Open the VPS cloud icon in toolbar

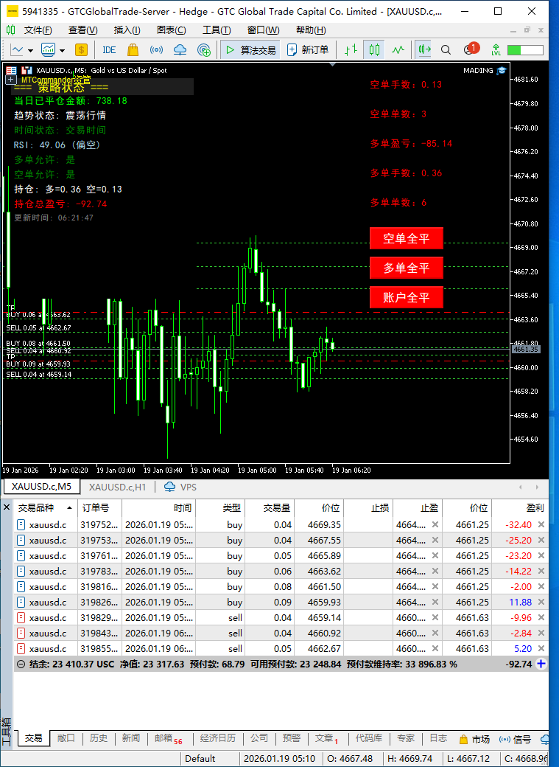point(180,50)
